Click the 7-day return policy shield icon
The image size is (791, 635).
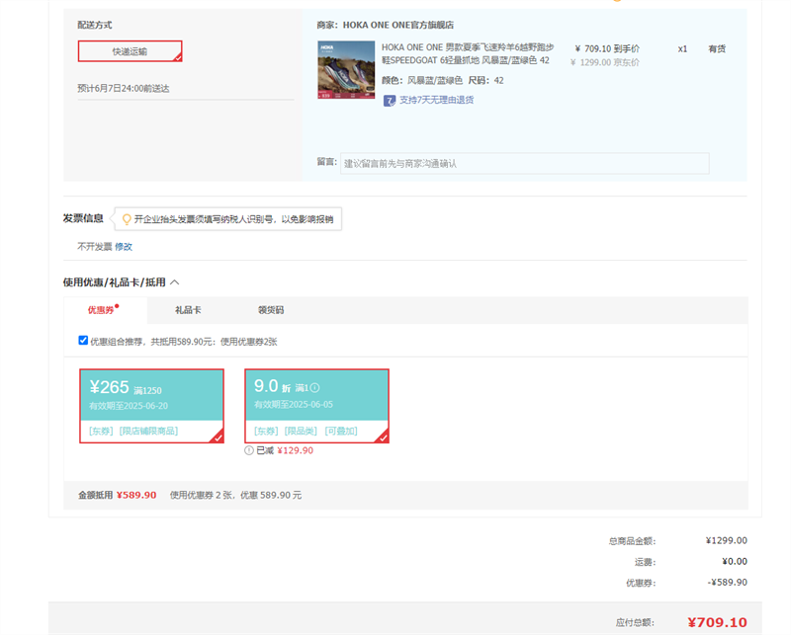click(391, 100)
